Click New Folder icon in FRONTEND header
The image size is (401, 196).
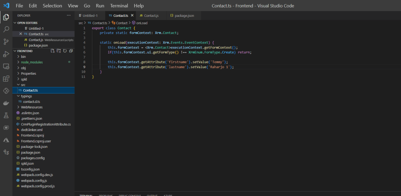[x=59, y=51]
